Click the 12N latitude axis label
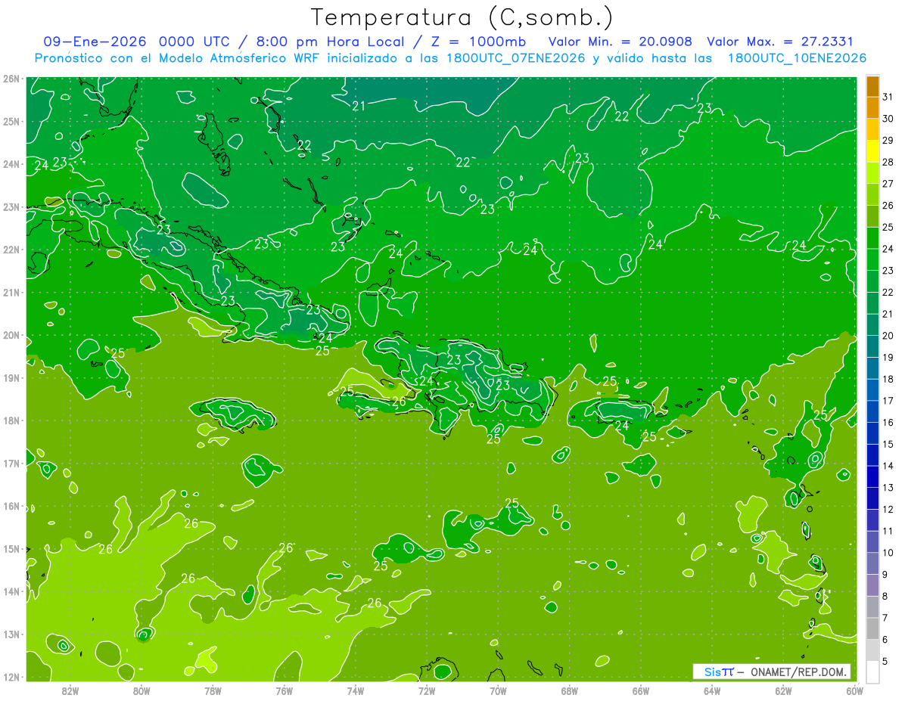 point(11,677)
